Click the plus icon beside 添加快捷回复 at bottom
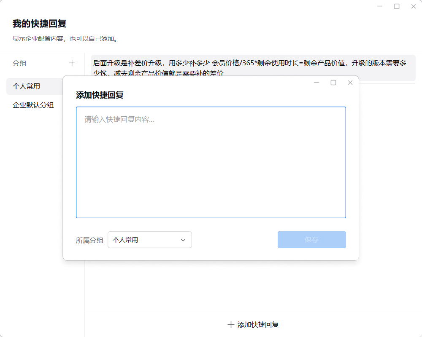The width and height of the screenshot is (422, 337). 231,324
